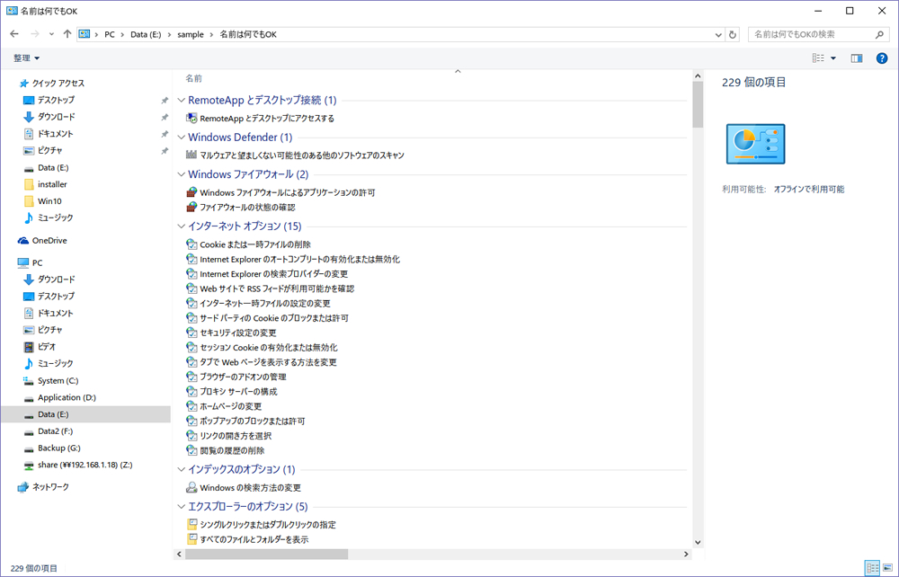
Task: Collapse the RemoteApp とデスクトップ接続 group
Action: pos(182,101)
